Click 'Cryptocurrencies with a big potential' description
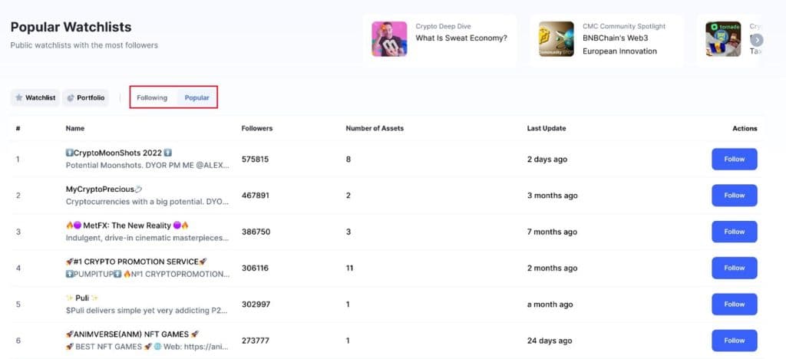 pos(147,201)
